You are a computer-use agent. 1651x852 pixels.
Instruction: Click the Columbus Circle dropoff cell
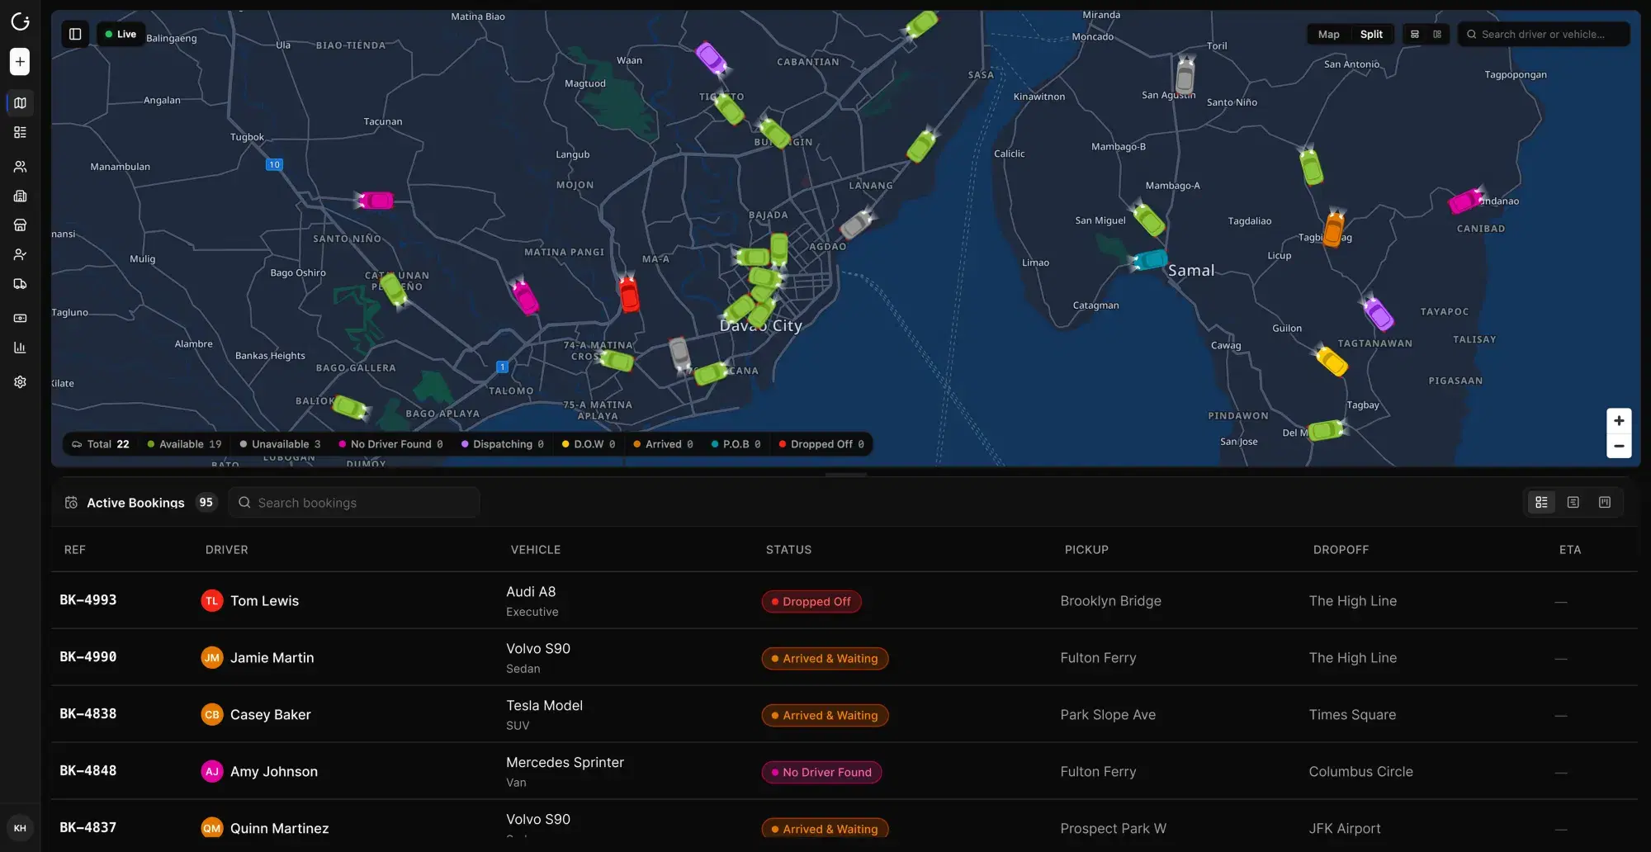(1360, 772)
